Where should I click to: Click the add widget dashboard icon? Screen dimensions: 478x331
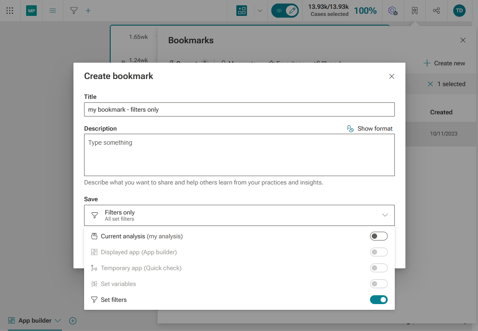click(242, 11)
